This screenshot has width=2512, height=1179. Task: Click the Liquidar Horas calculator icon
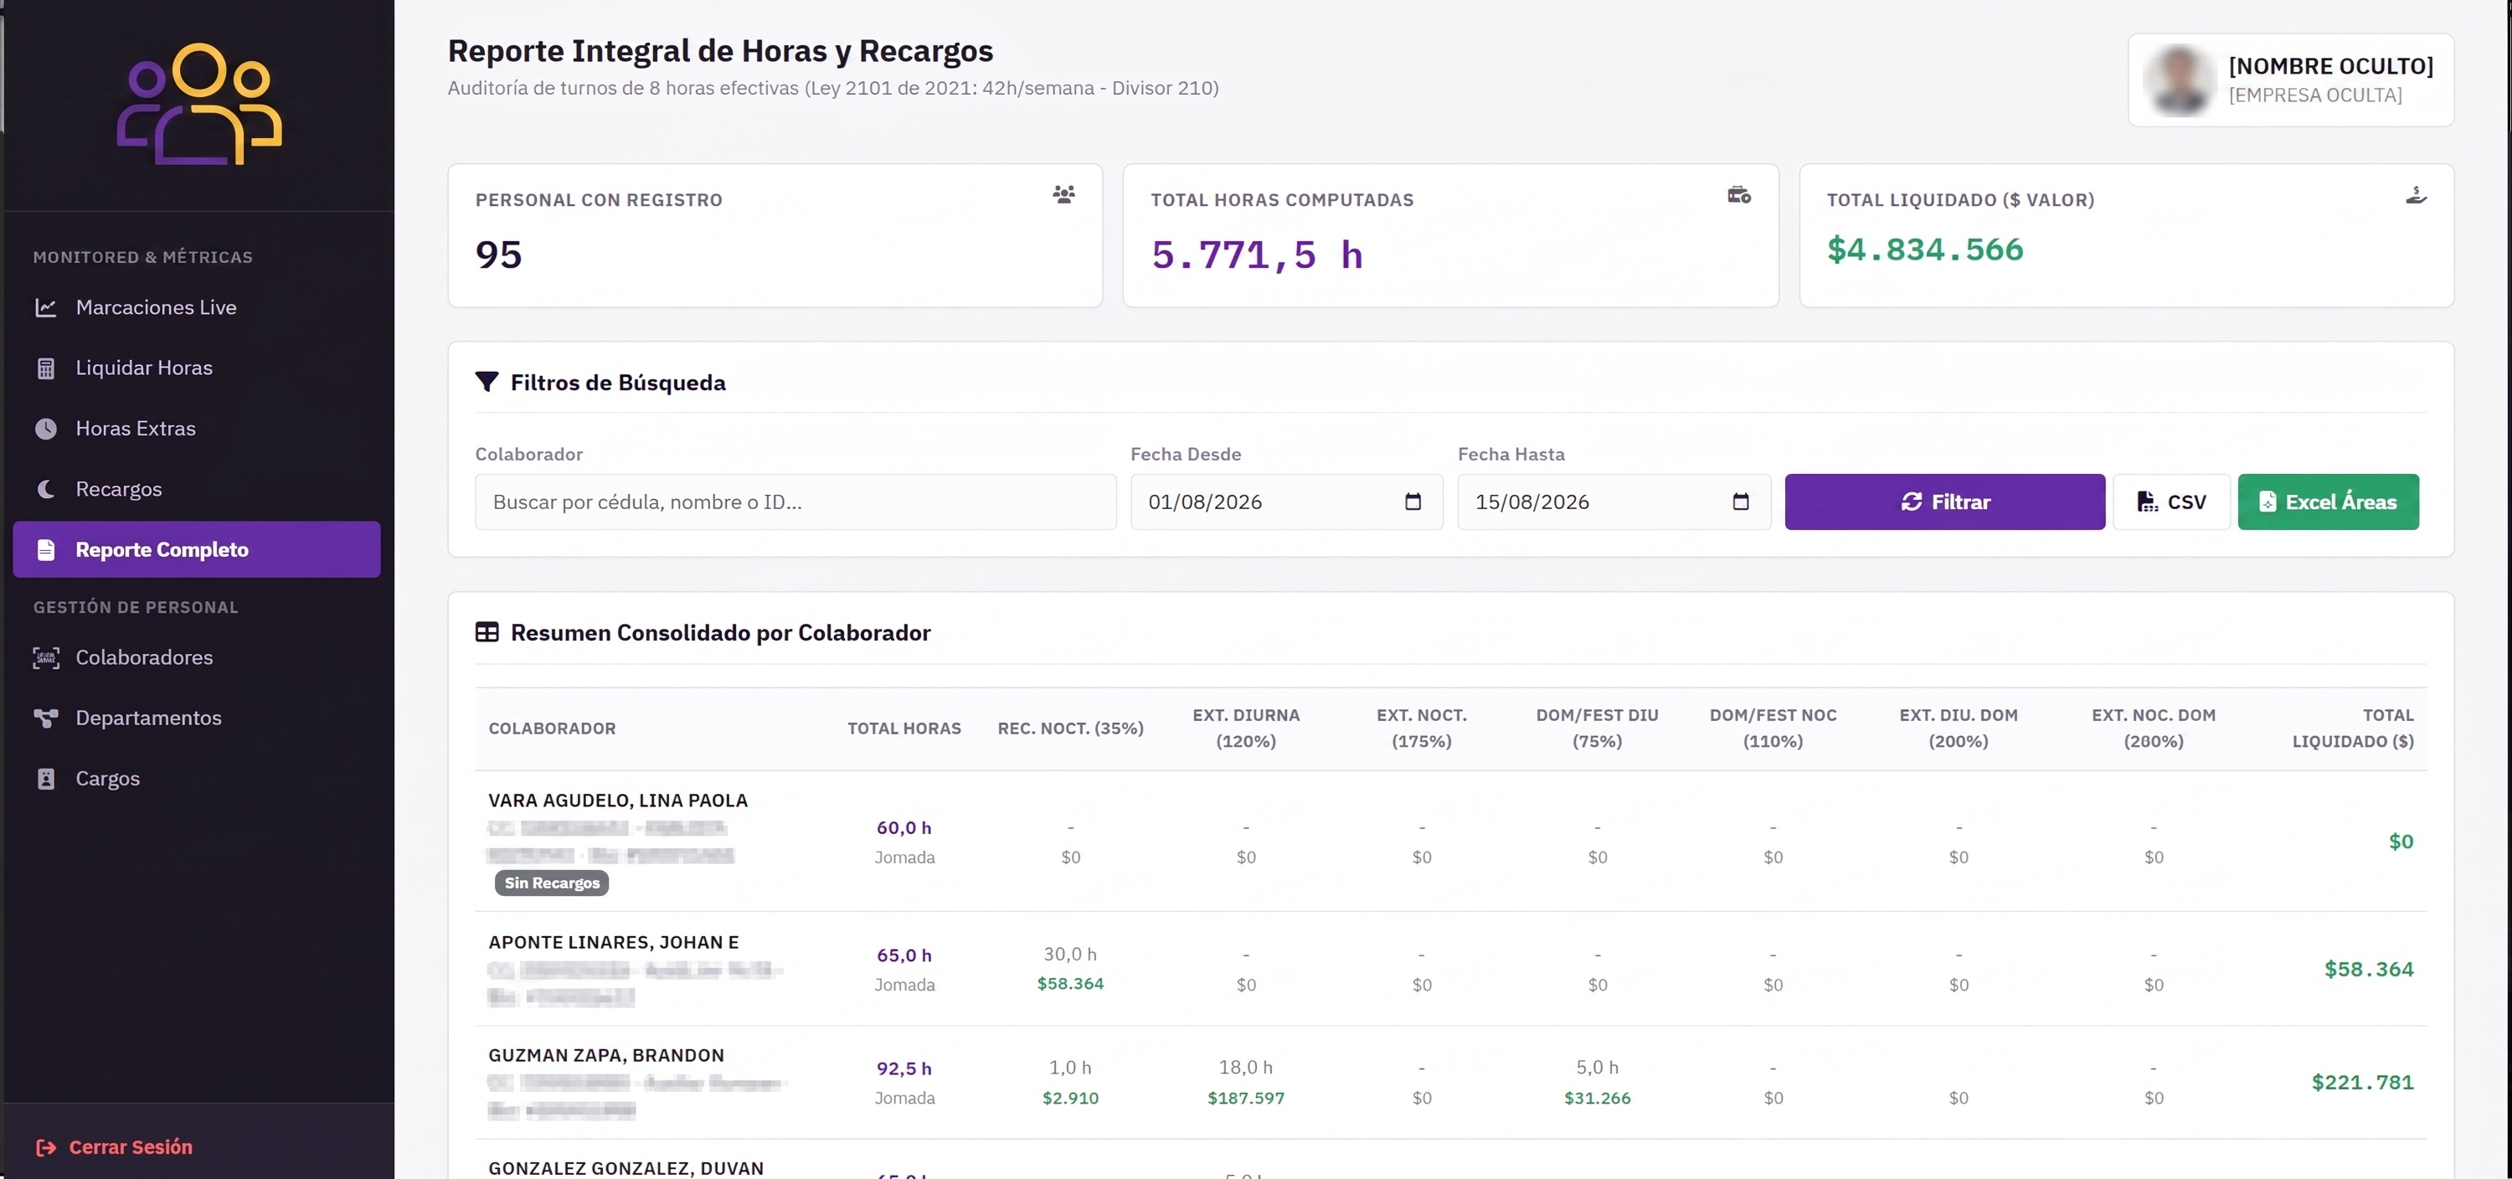pyautogui.click(x=46, y=368)
